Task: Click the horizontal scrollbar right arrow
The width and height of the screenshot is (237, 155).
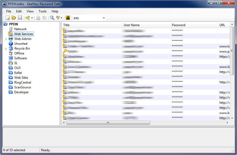Action: [227, 123]
